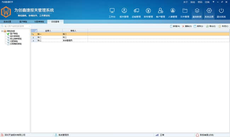Click the 密码 title bar link

(200, 2)
